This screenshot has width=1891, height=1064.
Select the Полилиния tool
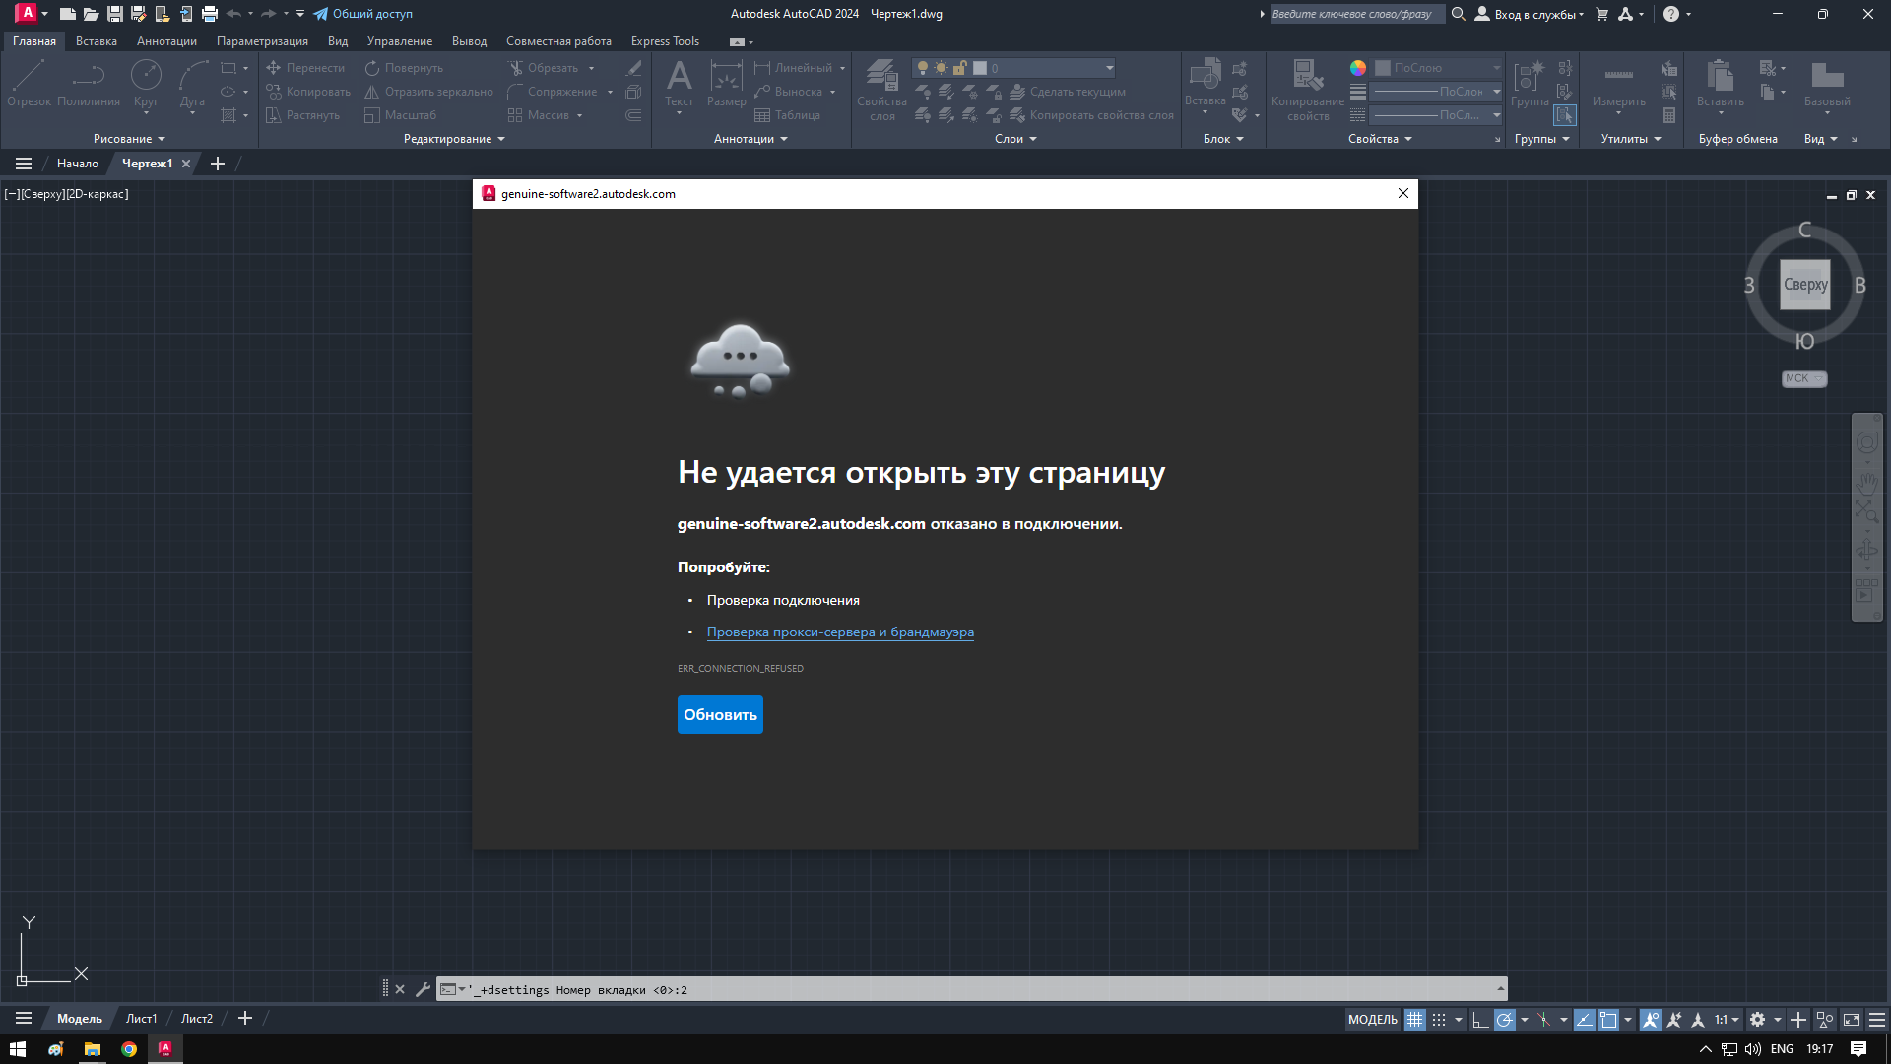click(89, 84)
